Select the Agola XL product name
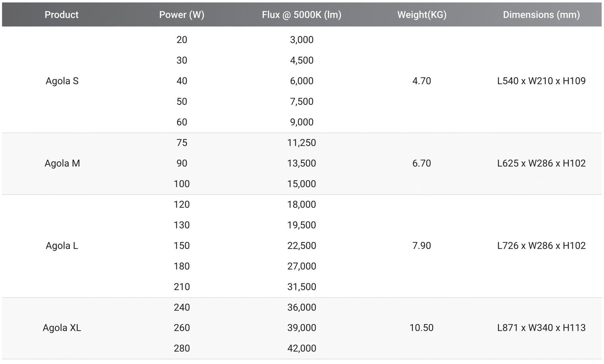 click(62, 328)
